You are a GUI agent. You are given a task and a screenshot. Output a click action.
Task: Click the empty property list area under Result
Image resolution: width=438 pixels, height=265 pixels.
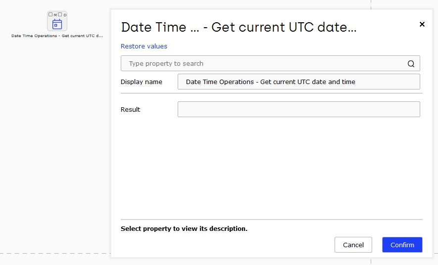pos(271,168)
